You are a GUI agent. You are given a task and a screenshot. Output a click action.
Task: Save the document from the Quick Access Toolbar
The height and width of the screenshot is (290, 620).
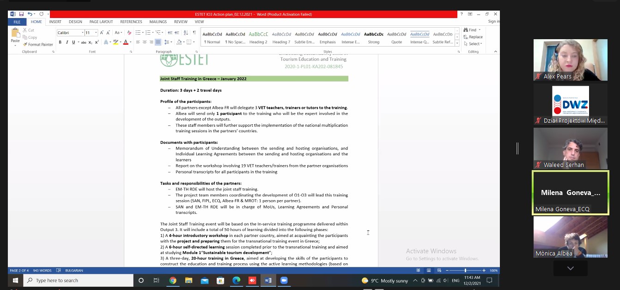click(21, 14)
